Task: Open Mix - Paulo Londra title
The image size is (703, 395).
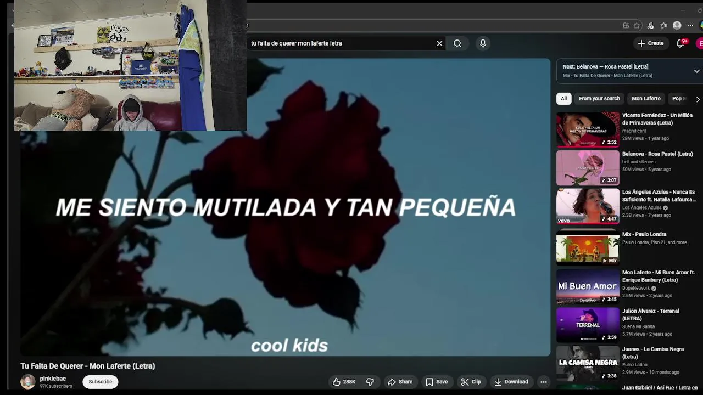Action: click(x=644, y=234)
